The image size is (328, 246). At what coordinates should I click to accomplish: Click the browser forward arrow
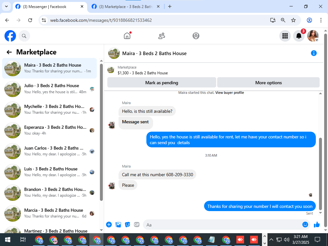coord(19,20)
